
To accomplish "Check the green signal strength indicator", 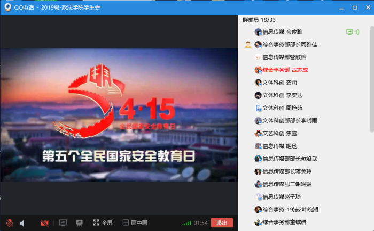I will pos(186,223).
